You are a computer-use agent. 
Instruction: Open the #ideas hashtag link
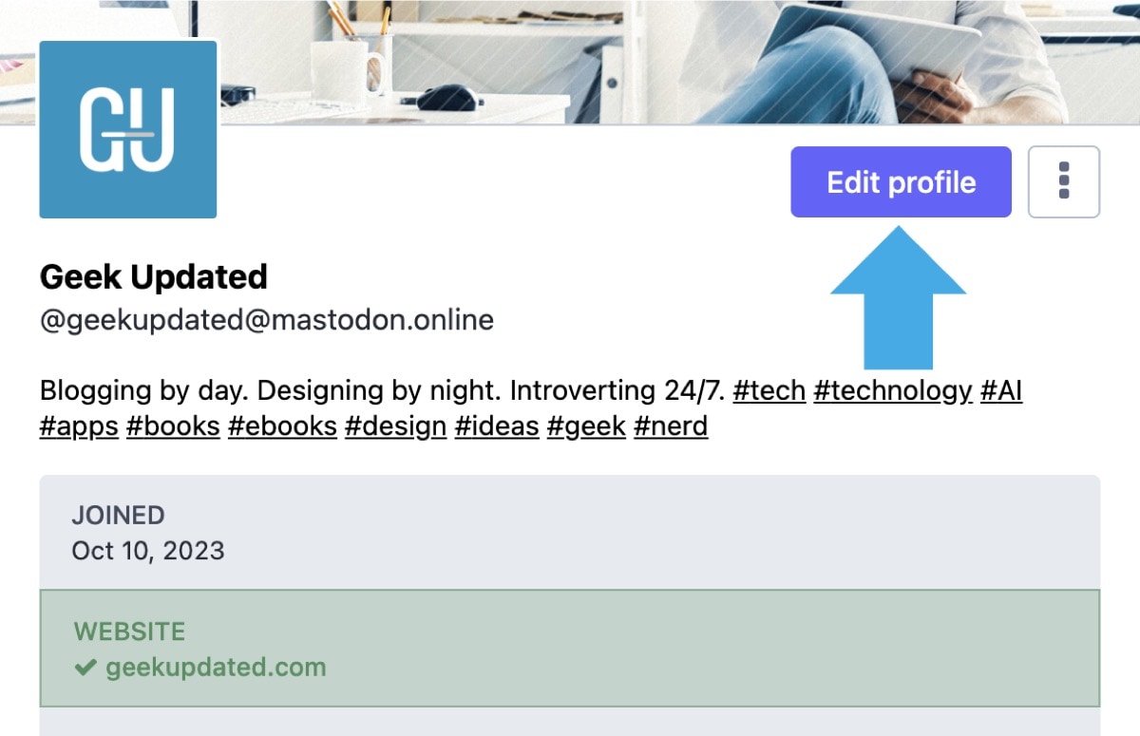(496, 426)
